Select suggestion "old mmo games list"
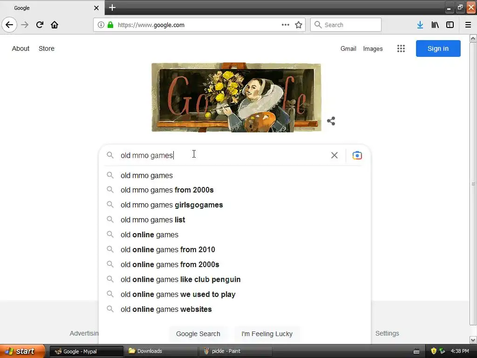The image size is (477, 358). 235,220
